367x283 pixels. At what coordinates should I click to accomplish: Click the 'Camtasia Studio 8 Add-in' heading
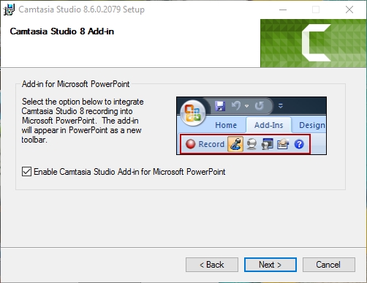tap(62, 31)
